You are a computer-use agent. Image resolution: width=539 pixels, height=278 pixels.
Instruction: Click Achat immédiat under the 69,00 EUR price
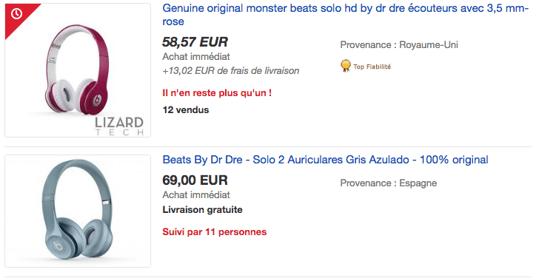[x=196, y=195]
